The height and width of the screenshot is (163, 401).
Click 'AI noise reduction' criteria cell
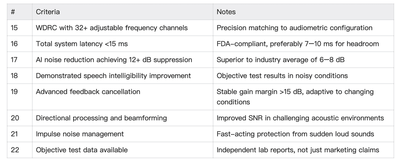pyautogui.click(x=114, y=60)
